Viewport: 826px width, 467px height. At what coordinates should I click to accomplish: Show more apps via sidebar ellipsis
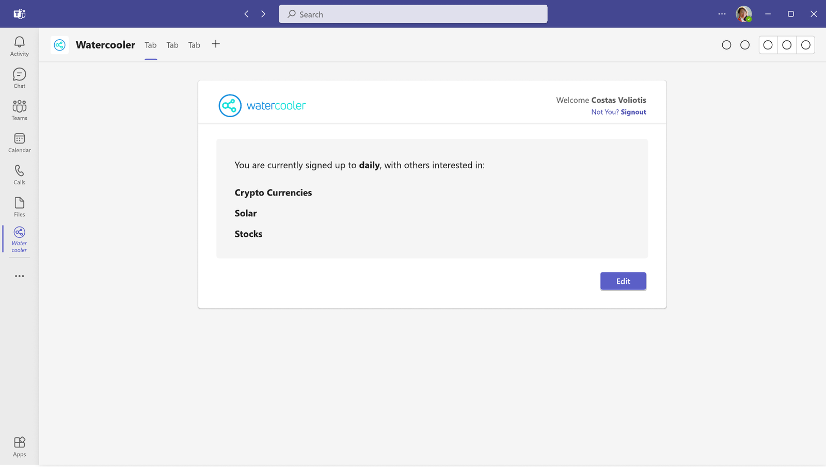pos(19,276)
